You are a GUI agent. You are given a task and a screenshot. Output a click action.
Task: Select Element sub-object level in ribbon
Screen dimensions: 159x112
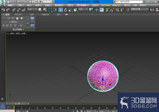22,18
